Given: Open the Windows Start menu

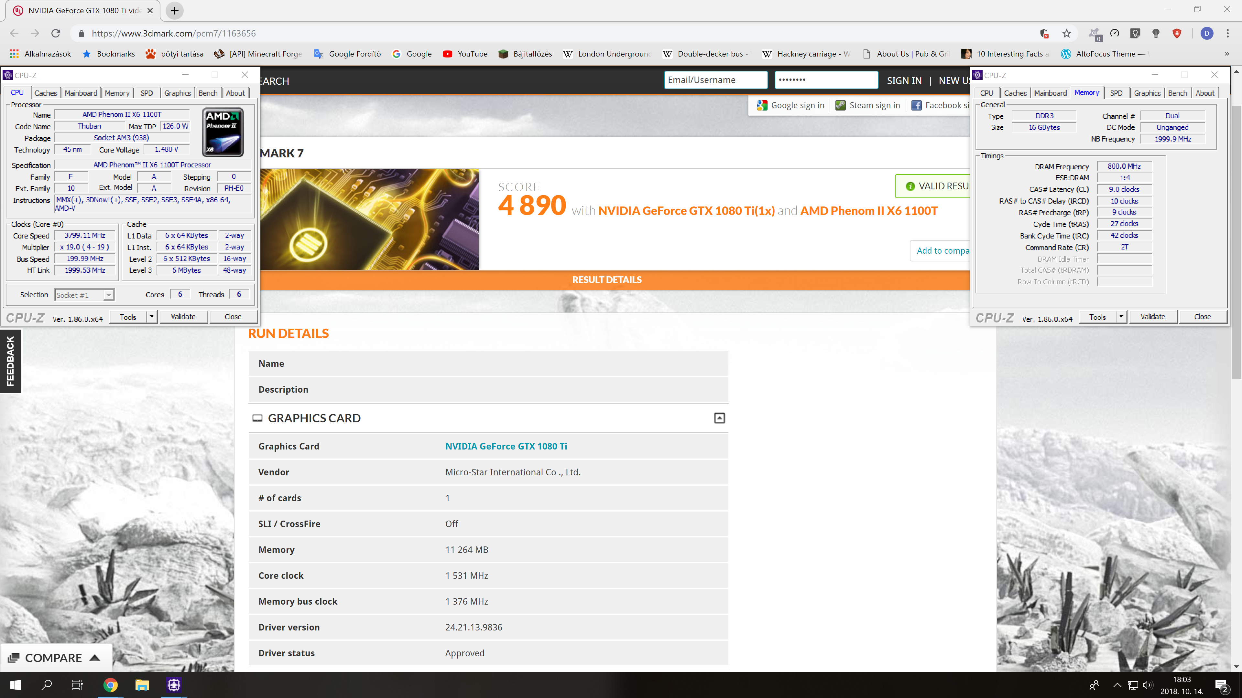Looking at the screenshot, I should 16,685.
